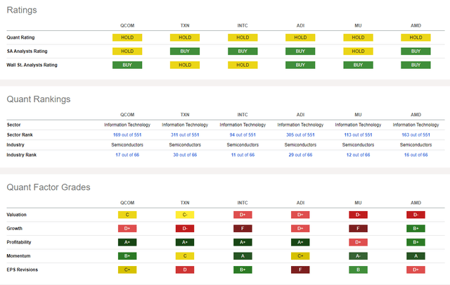450x285 pixels.
Task: Select QCOM Growth grade D+
Action: click(127, 229)
